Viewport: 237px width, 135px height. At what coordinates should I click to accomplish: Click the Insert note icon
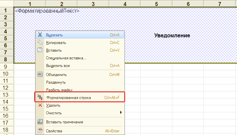point(40,122)
